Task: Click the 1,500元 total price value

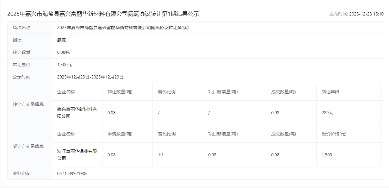Action: pyautogui.click(x=65, y=65)
